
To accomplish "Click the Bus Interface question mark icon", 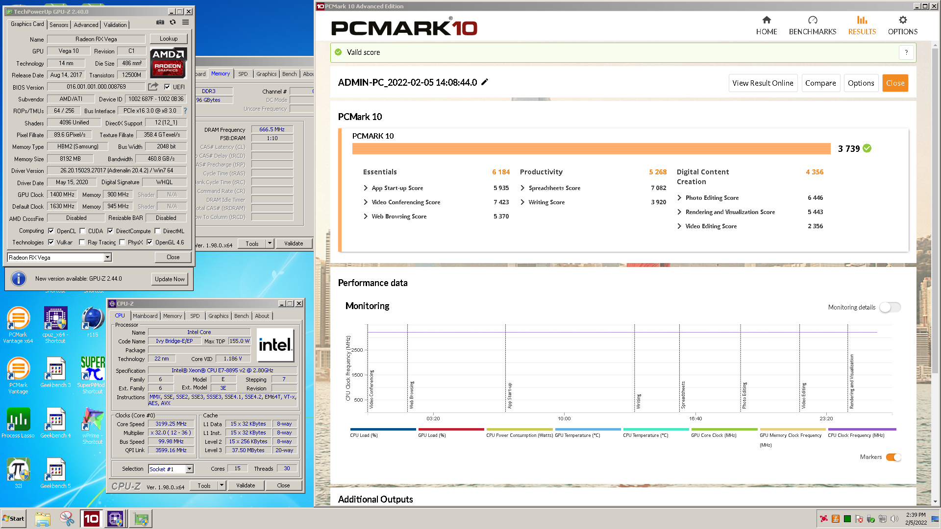I will (185, 111).
